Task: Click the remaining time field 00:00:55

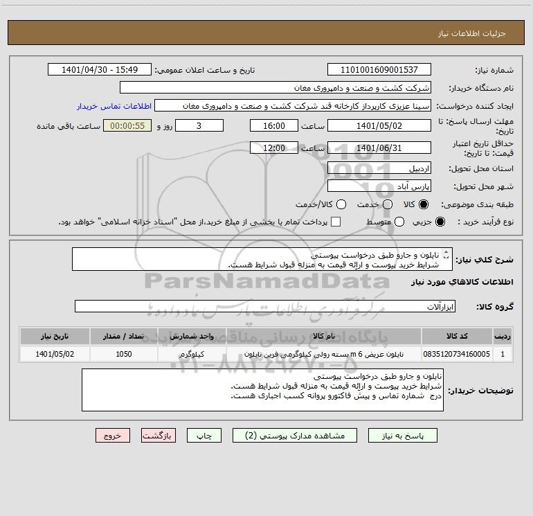Action: tap(127, 125)
